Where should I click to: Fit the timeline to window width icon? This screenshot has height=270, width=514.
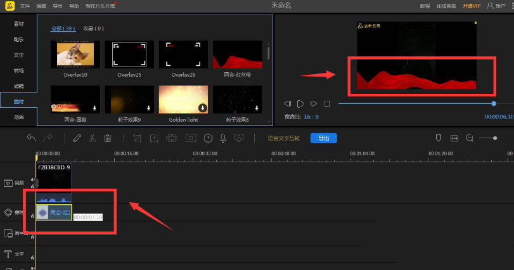pyautogui.click(x=454, y=138)
